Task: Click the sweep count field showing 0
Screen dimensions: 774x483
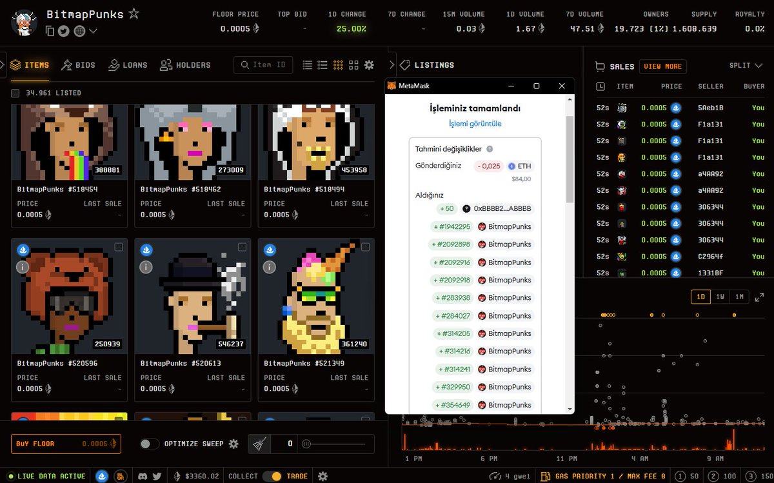Action: 284,444
